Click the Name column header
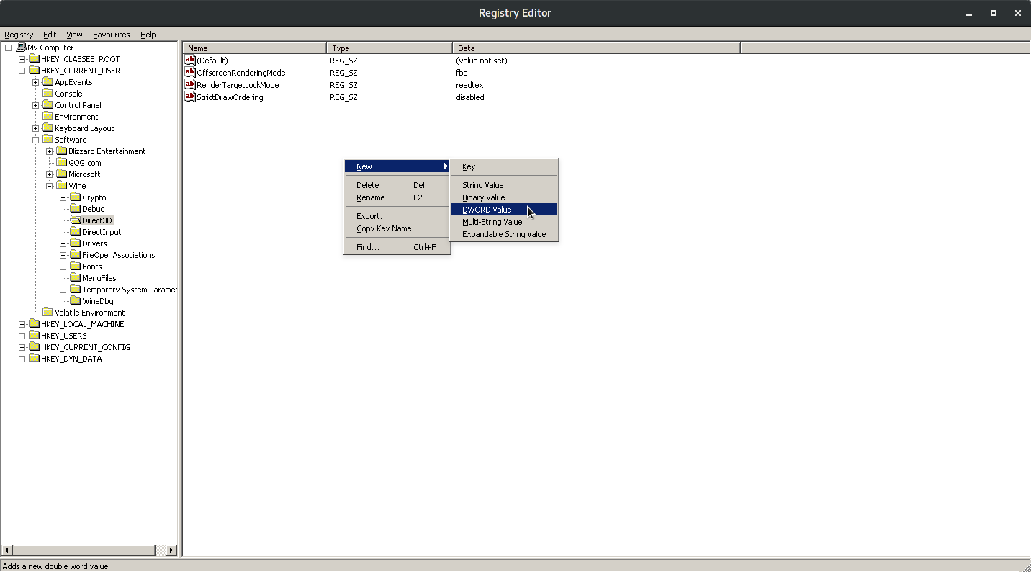The width and height of the screenshot is (1031, 572). point(255,48)
